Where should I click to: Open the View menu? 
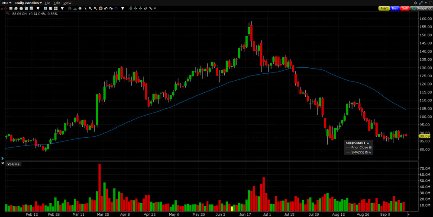(67, 3)
